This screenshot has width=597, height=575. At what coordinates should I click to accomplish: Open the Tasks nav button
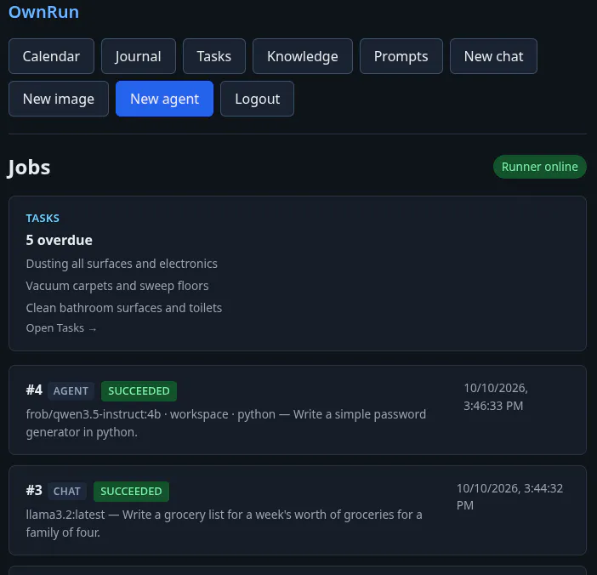coord(214,56)
